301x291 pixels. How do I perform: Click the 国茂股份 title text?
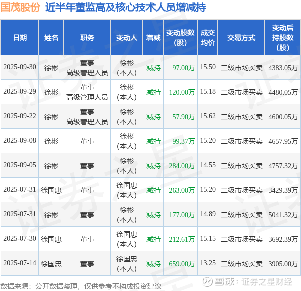[20, 7]
